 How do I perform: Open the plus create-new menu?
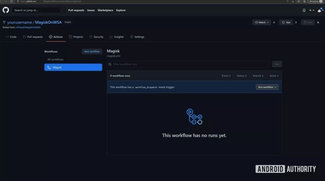coord(311,10)
